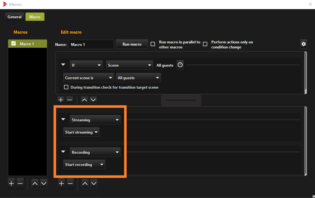Open the Start streaming dropdown
The width and height of the screenshot is (315, 198).
tap(81, 132)
